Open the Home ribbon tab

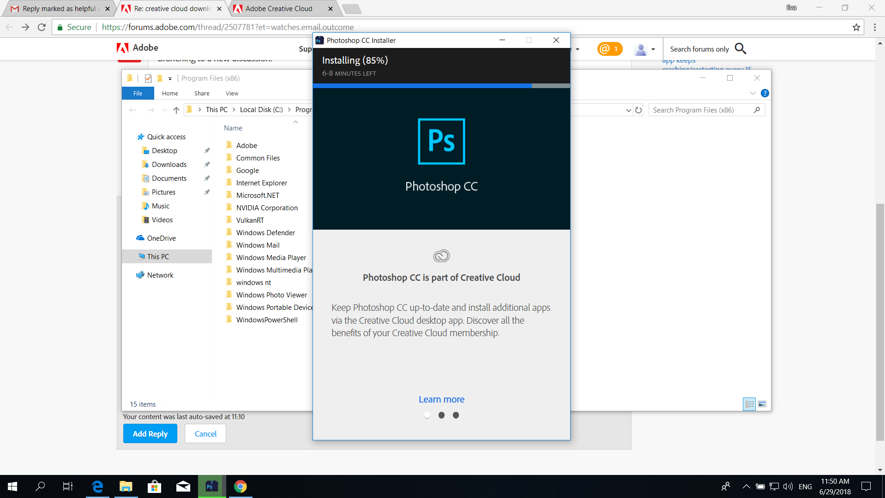[170, 93]
